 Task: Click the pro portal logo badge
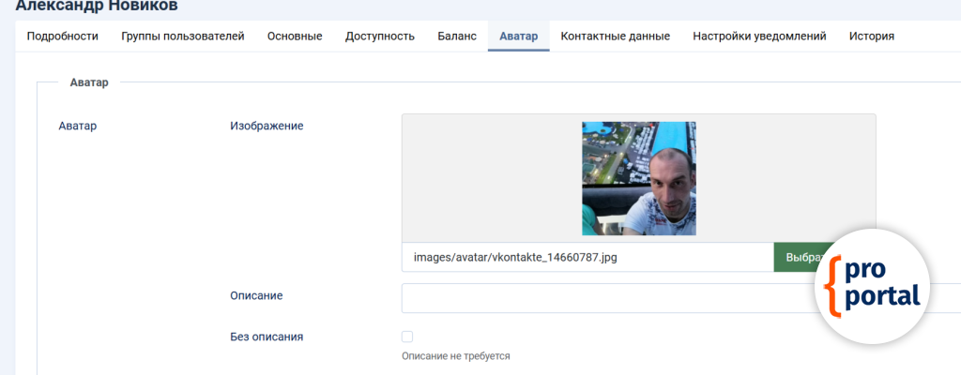point(872,286)
